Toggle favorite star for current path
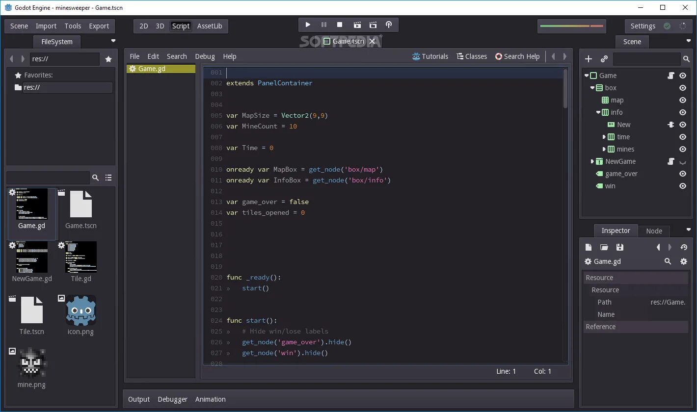Screen dimensions: 697x412 point(108,59)
